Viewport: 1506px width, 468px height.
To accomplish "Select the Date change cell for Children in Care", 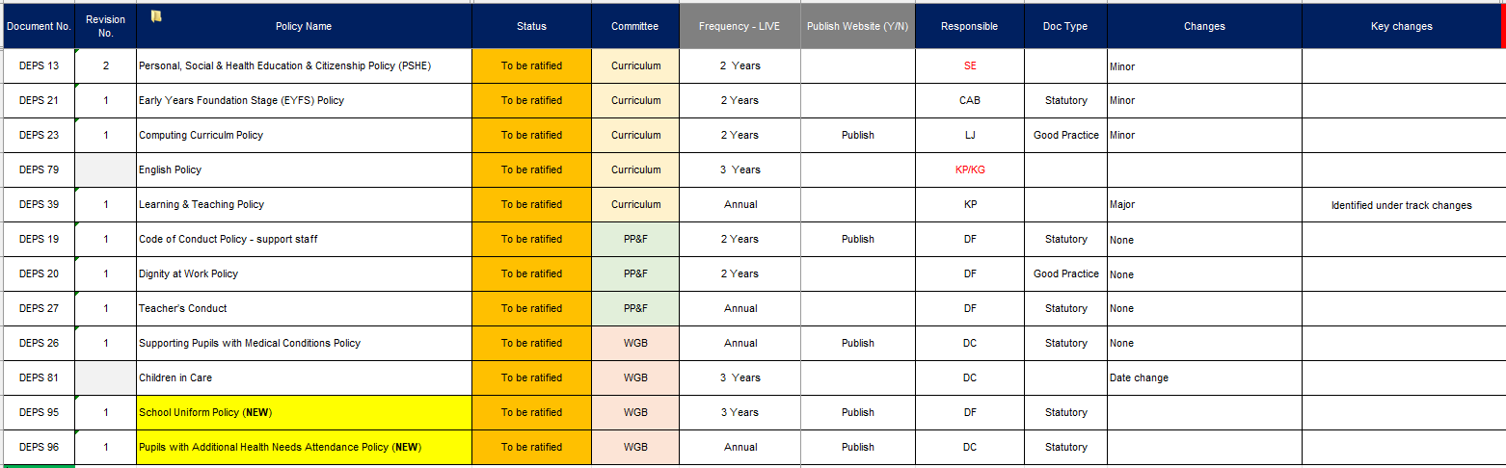I will [1204, 378].
